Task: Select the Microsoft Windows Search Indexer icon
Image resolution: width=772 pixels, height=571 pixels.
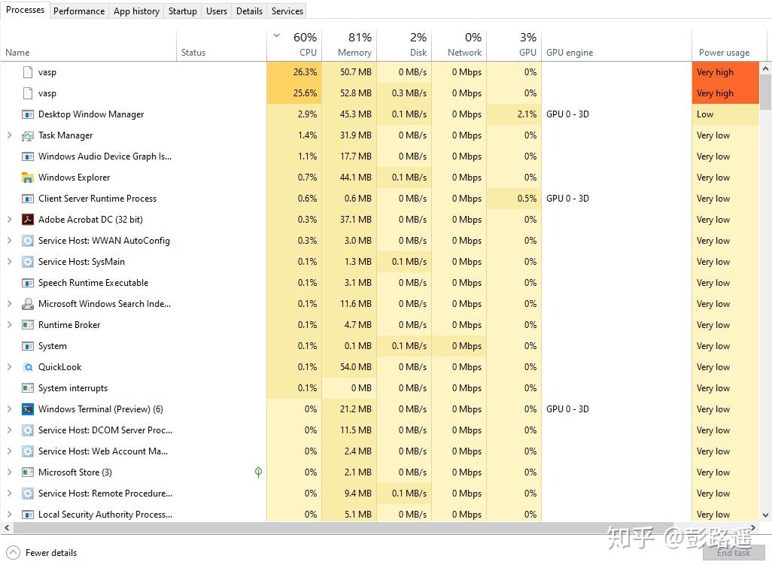Action: pos(28,303)
